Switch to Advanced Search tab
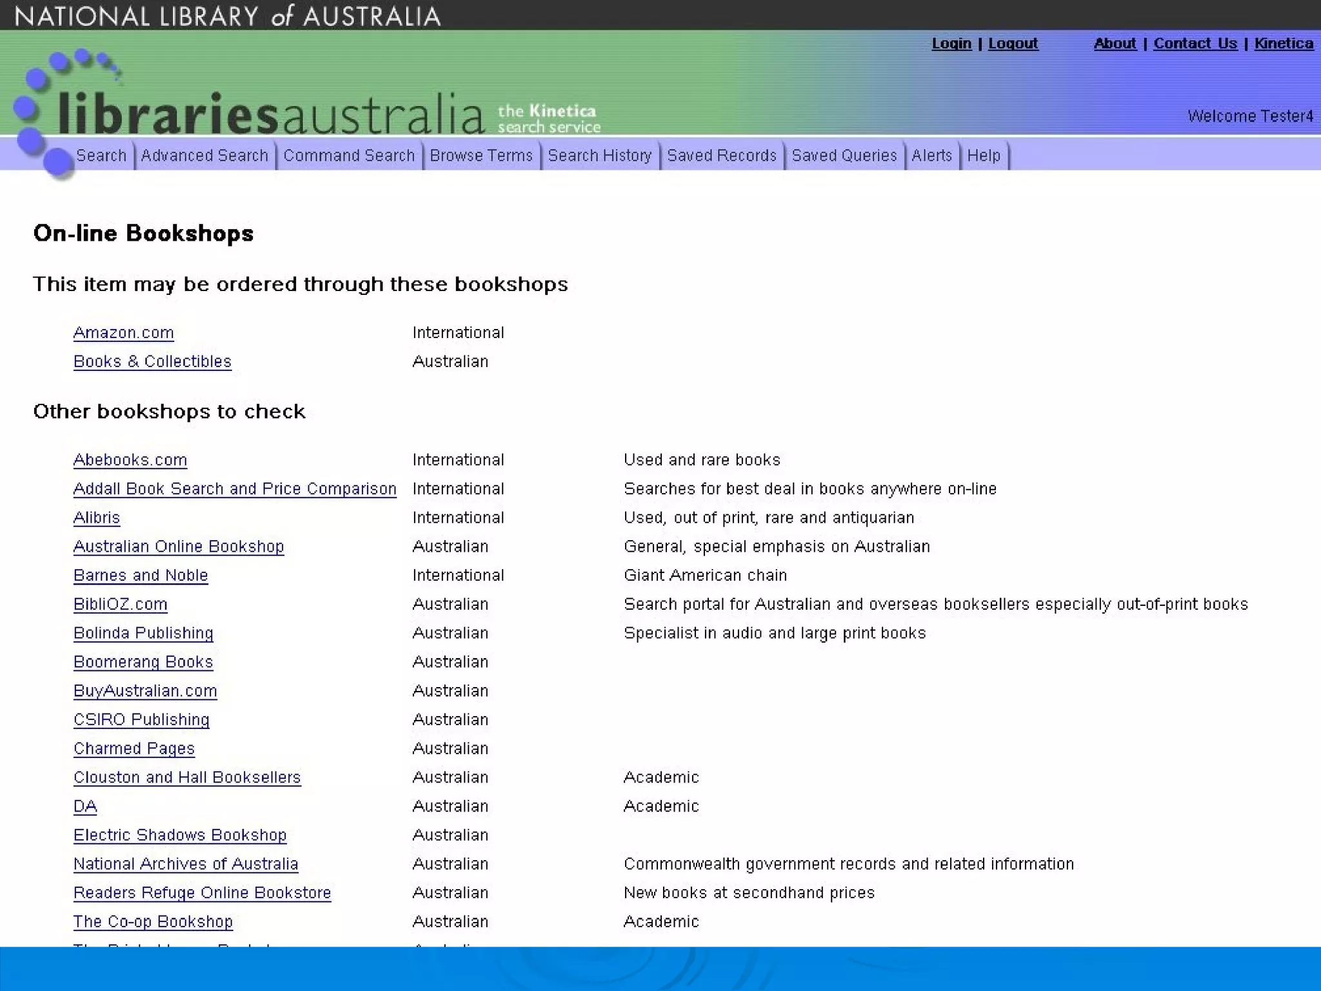 [204, 155]
